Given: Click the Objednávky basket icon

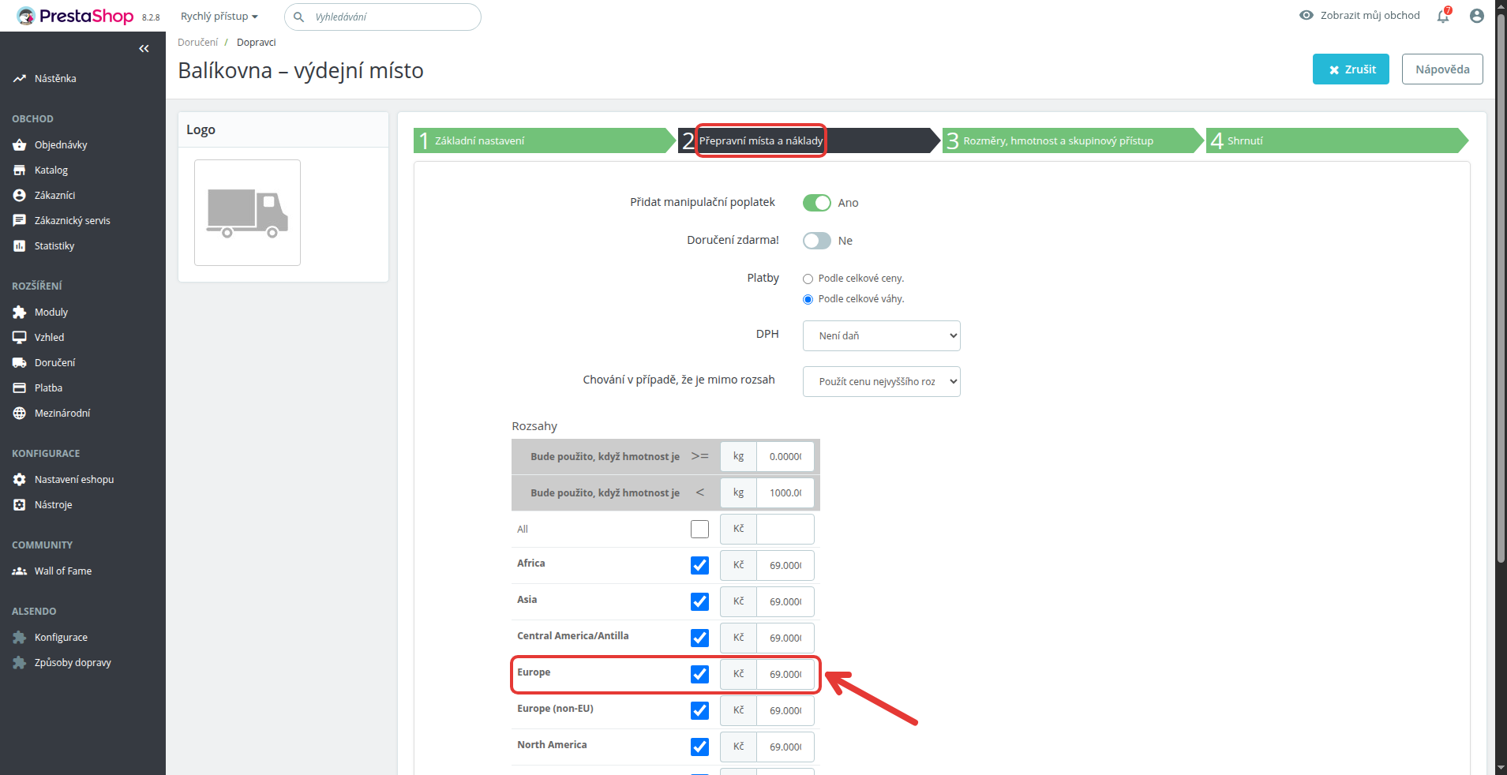Looking at the screenshot, I should (20, 145).
